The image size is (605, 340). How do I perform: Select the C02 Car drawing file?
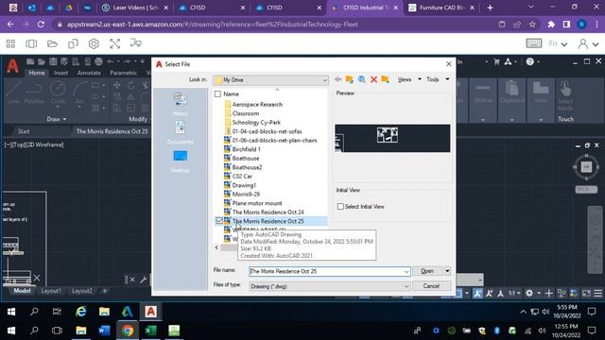click(x=242, y=177)
